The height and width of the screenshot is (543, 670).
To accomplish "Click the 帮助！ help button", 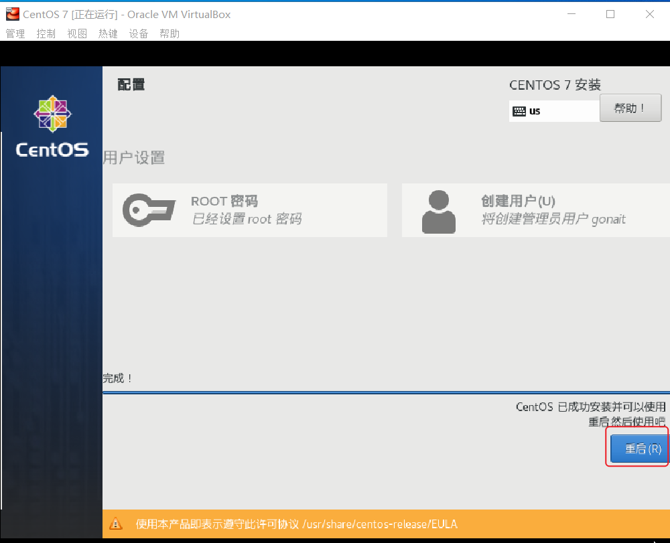I will click(x=630, y=108).
